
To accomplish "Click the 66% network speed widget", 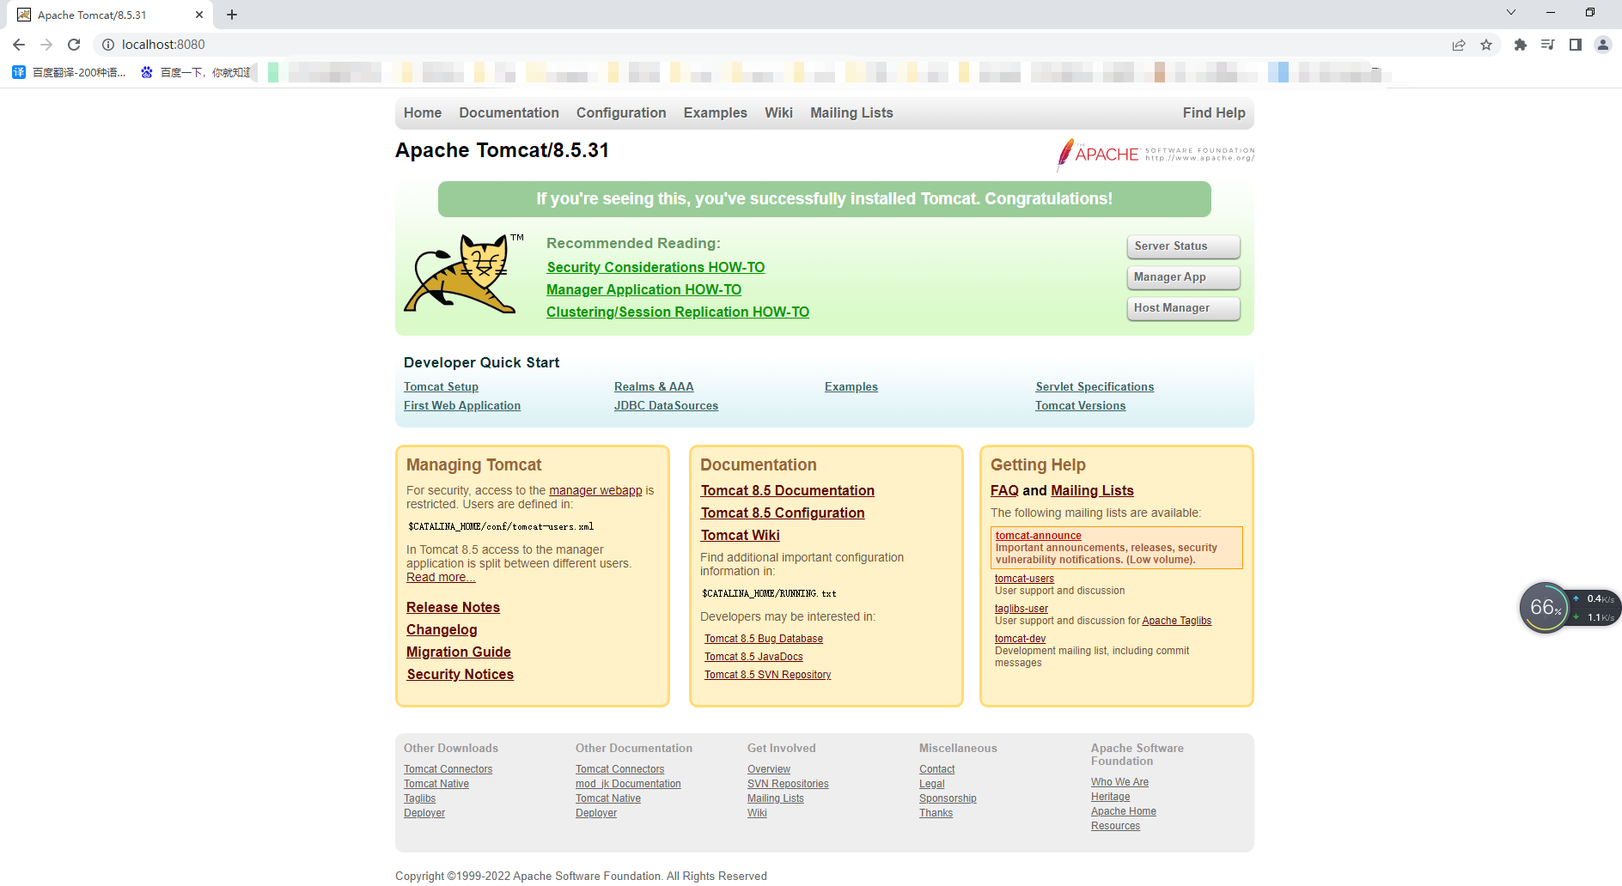I will coord(1570,608).
